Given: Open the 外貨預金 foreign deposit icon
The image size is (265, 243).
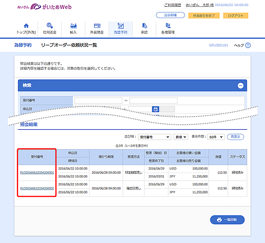Looking at the screenshot, I should [x=97, y=26].
